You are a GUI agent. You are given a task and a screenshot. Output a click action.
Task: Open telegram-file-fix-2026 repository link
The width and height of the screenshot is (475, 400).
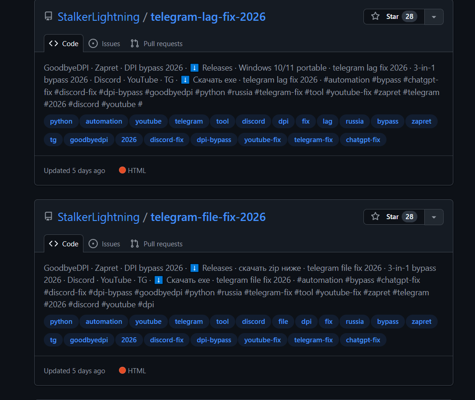tap(208, 217)
